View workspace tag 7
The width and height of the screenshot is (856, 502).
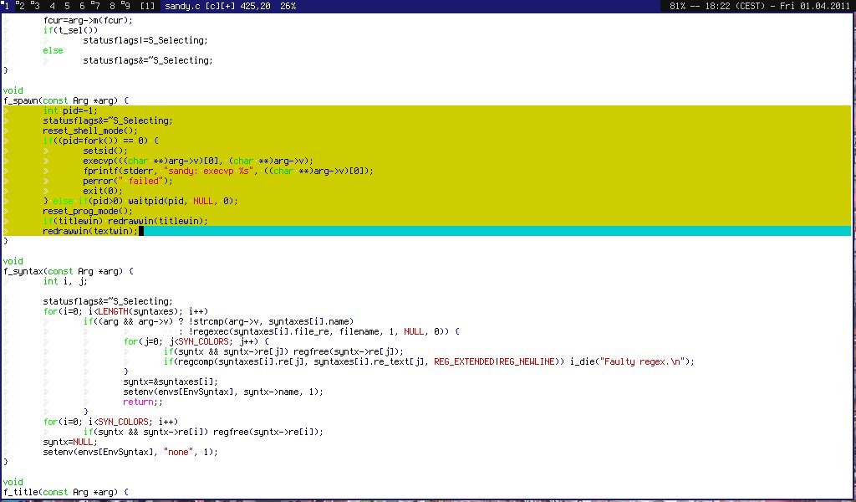(97, 6)
